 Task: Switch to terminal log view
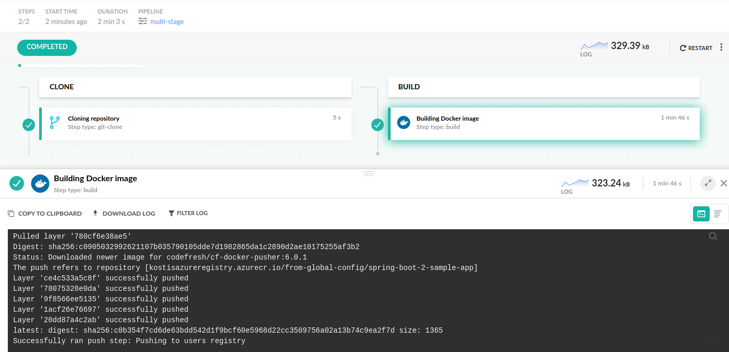tap(701, 214)
